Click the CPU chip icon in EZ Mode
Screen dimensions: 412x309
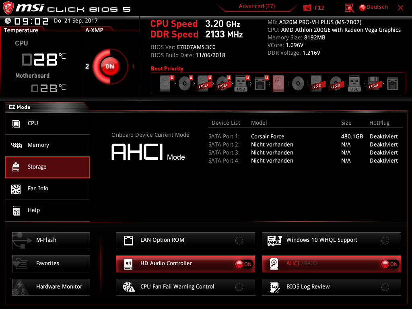coord(16,124)
